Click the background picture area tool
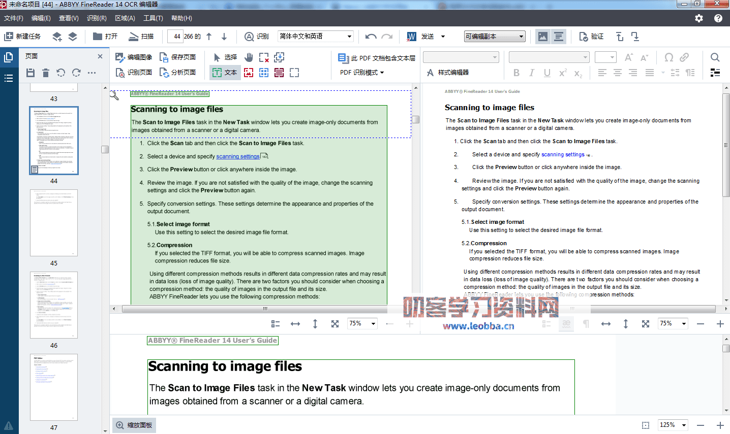Screen dimensions: 730x434 279,73
